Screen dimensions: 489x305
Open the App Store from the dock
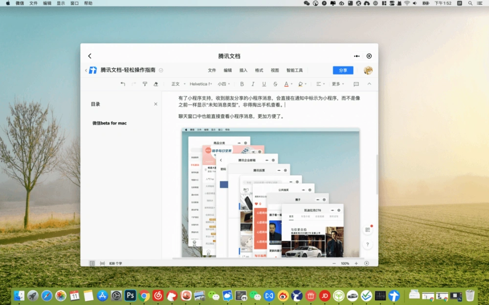[102, 295]
